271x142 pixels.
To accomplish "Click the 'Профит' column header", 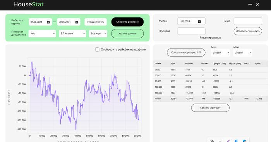I will 189,63.
